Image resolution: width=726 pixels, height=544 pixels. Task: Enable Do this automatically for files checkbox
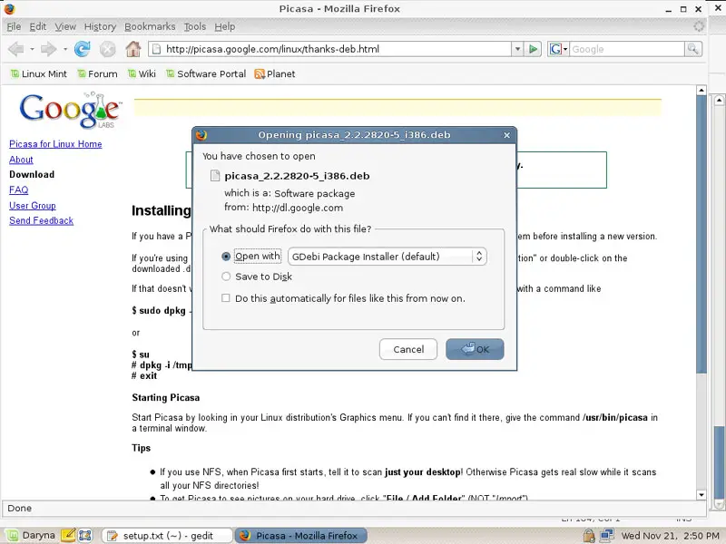[225, 298]
